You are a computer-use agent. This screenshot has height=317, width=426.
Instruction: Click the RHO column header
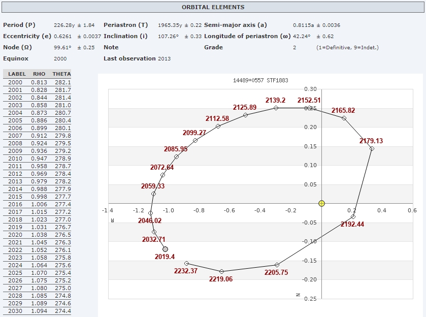pyautogui.click(x=39, y=74)
